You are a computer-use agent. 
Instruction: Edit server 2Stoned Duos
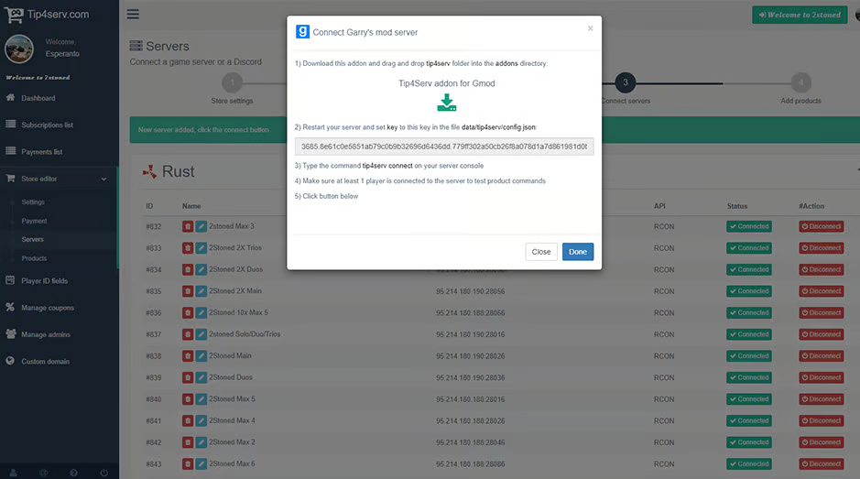[x=201, y=377]
